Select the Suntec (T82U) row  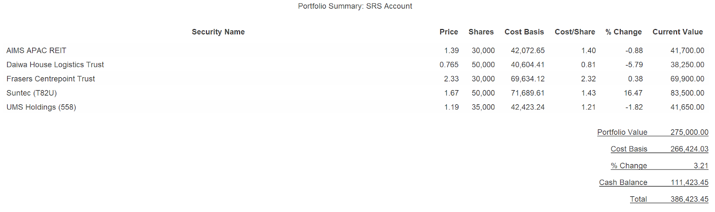coord(31,93)
